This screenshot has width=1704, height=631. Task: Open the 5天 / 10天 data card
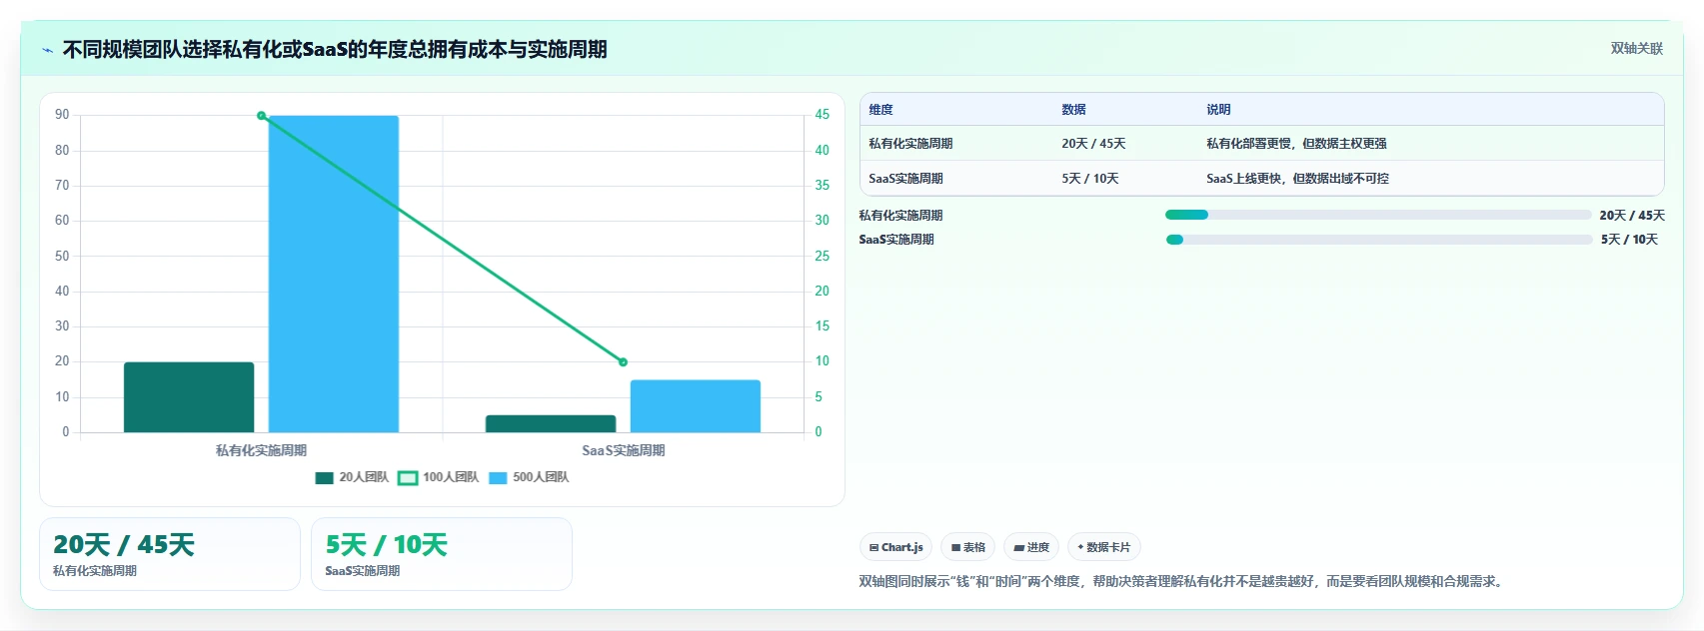(x=442, y=554)
